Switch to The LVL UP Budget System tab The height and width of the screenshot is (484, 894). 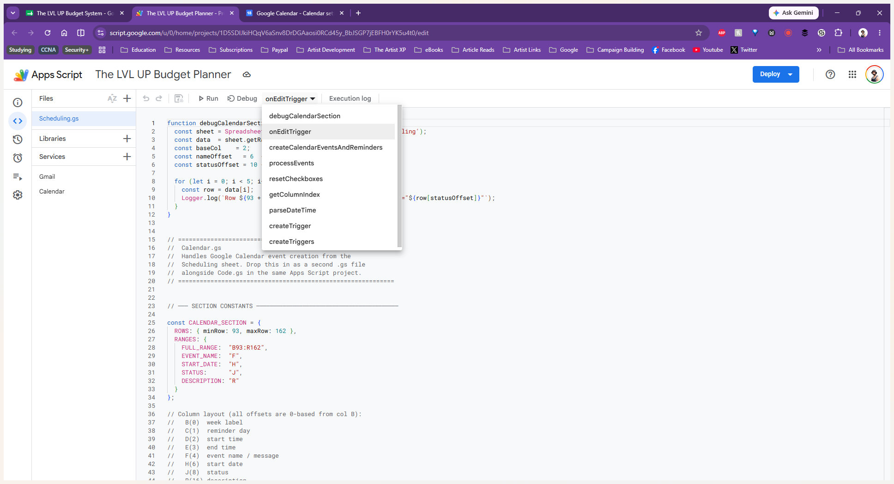pyautogui.click(x=75, y=13)
